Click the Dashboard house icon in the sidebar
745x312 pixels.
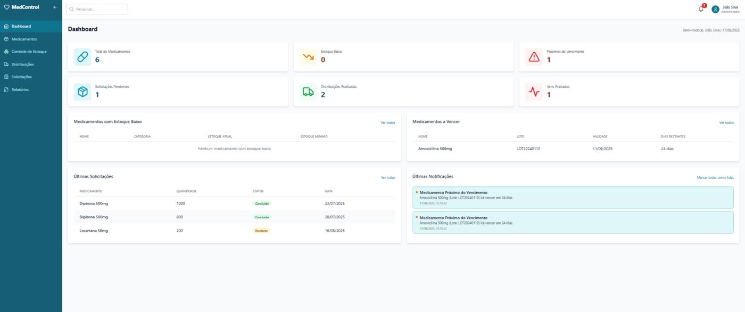tap(6, 26)
